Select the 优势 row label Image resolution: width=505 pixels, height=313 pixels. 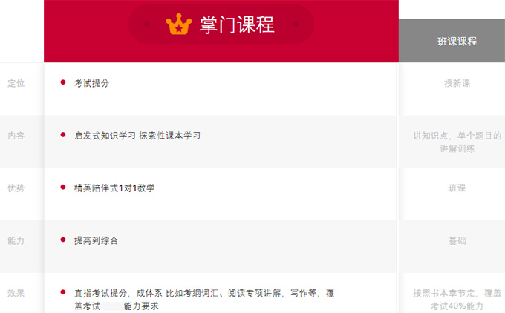click(x=16, y=188)
